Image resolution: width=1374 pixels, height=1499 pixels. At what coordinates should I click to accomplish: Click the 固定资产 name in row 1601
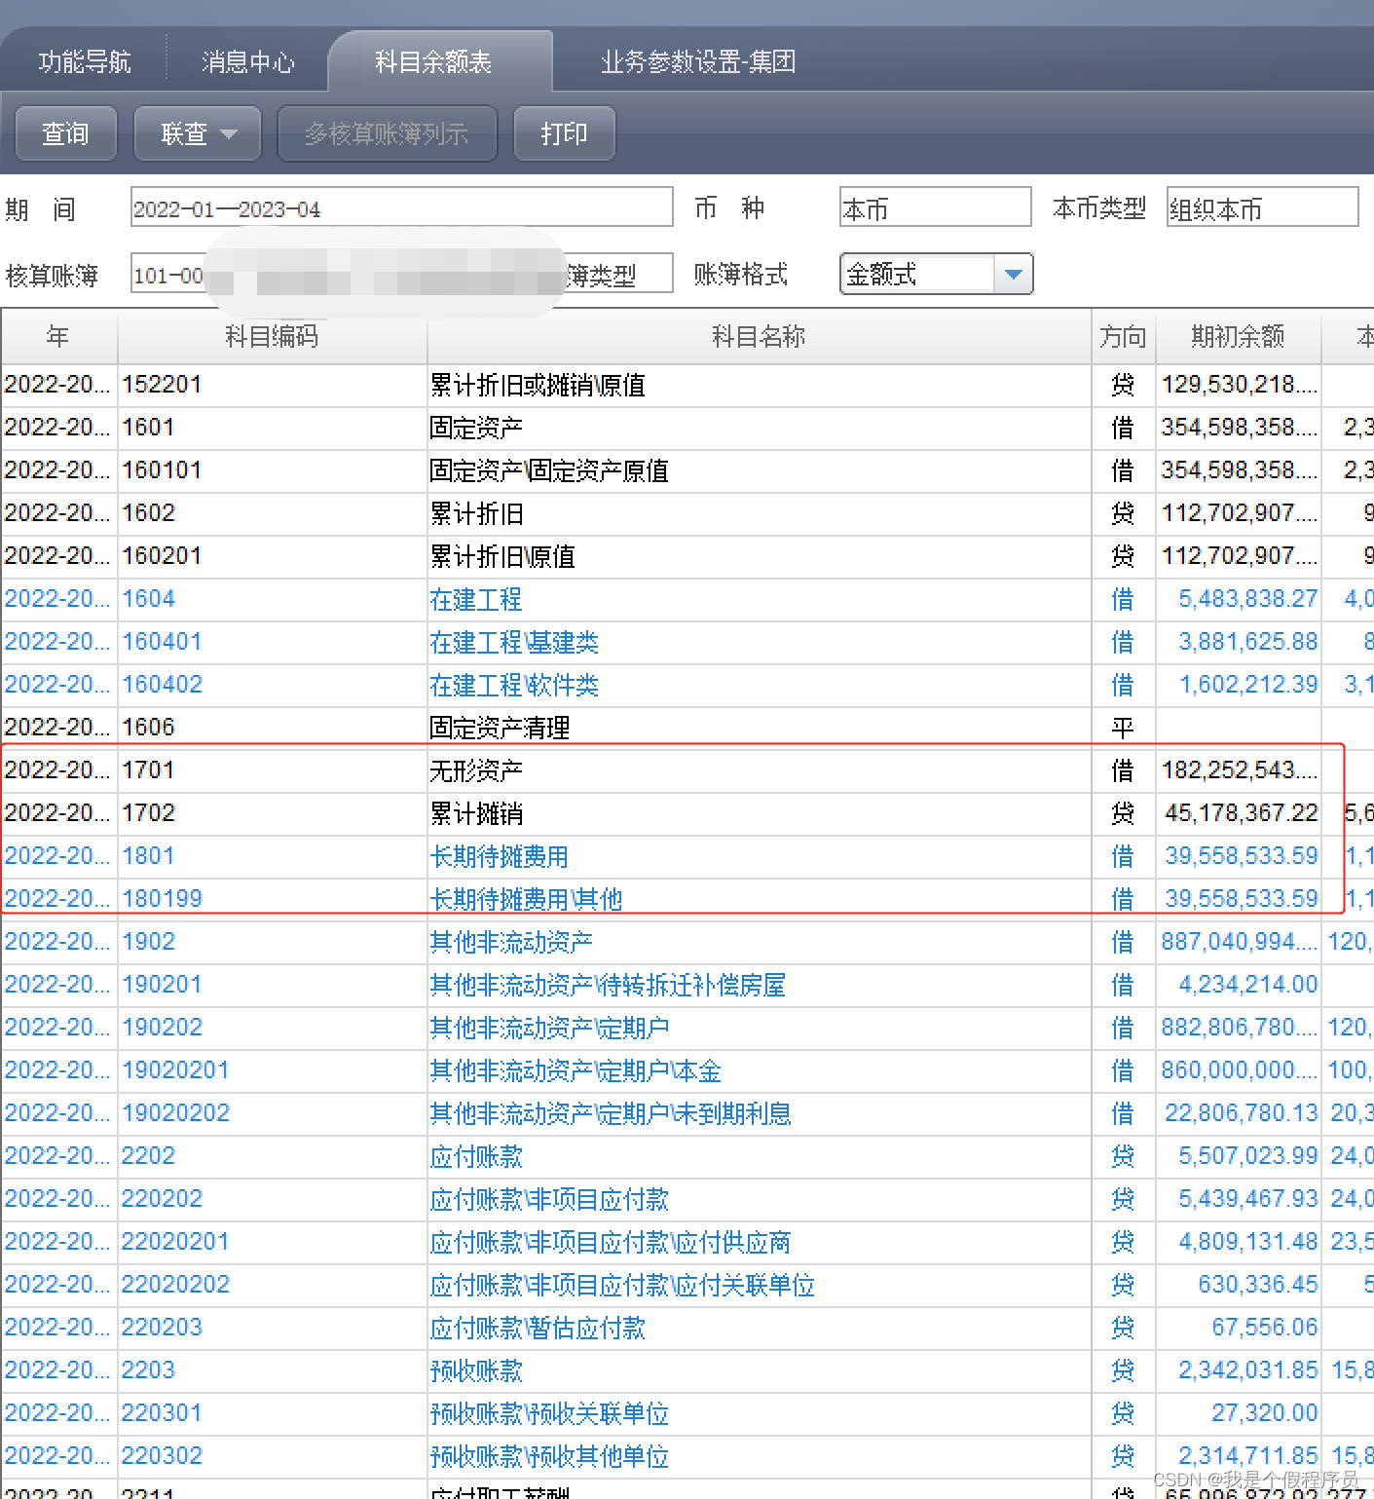(476, 429)
